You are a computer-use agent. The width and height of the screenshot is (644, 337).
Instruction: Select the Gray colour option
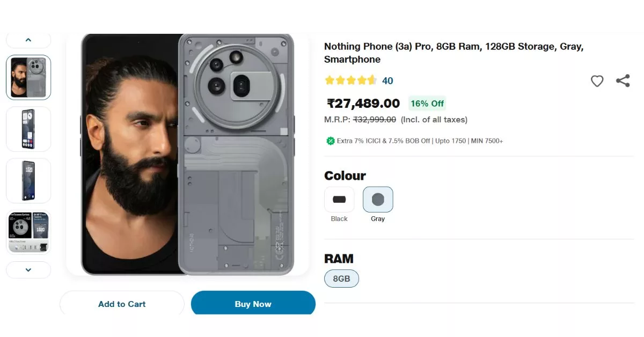(378, 199)
